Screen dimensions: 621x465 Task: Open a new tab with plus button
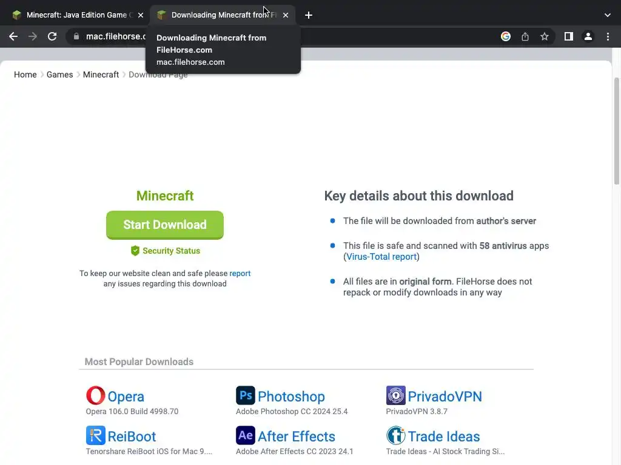click(309, 15)
